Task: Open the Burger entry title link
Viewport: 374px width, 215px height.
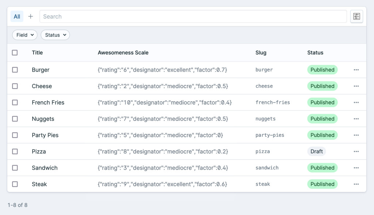Action: click(x=41, y=70)
